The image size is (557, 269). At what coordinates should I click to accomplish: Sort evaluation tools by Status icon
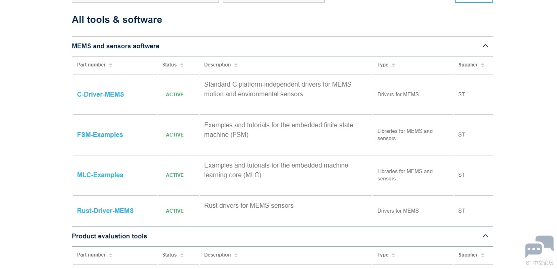pos(182,255)
